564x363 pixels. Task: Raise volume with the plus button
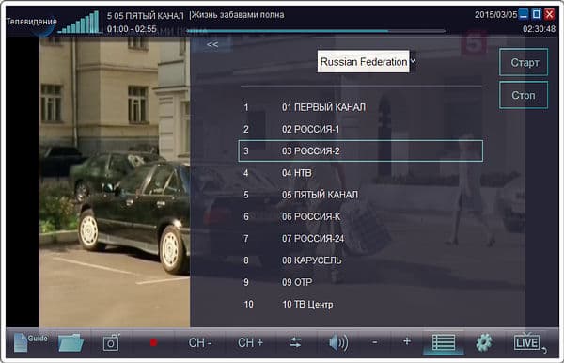click(x=407, y=341)
